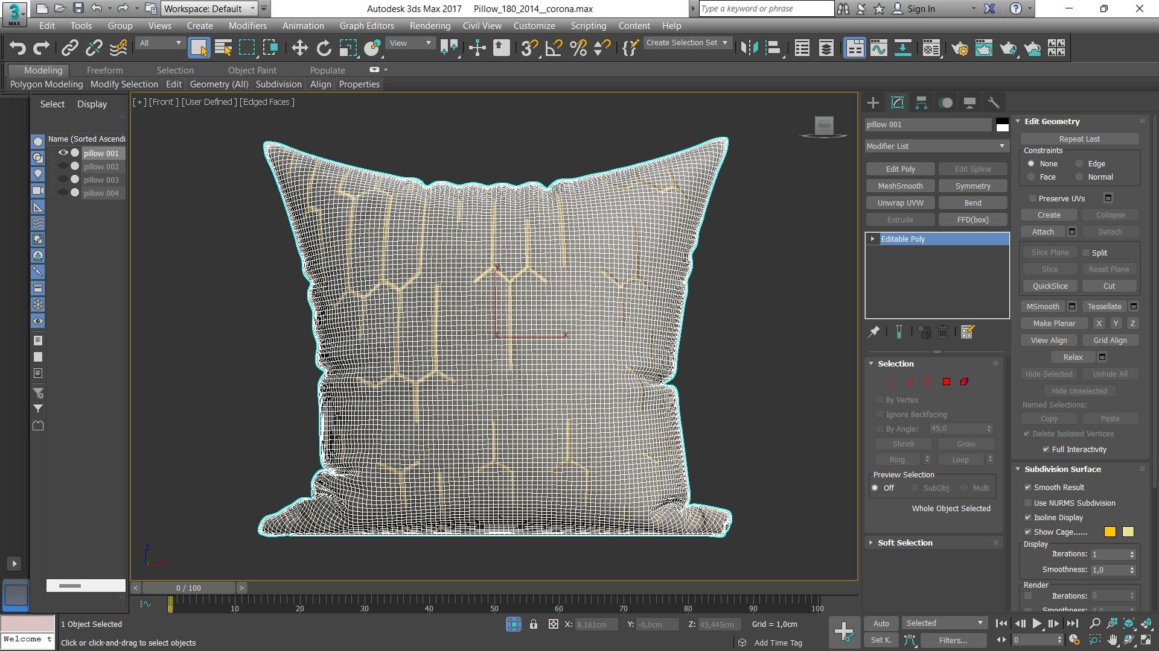Select Element sub-object level icon
Screen dimensions: 1159x651
pos(964,382)
